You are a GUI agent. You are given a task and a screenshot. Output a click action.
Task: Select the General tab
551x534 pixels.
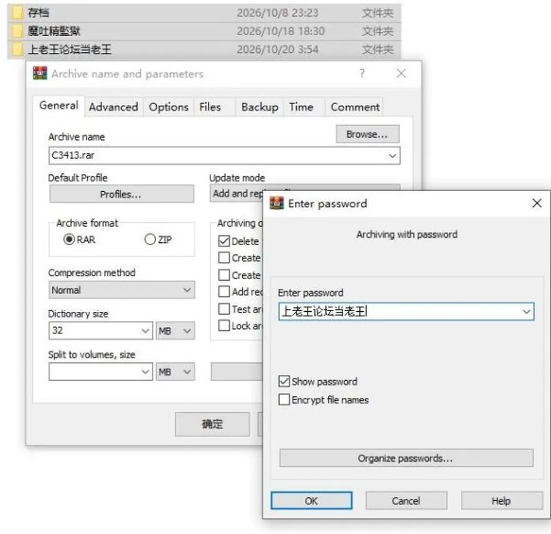click(59, 105)
